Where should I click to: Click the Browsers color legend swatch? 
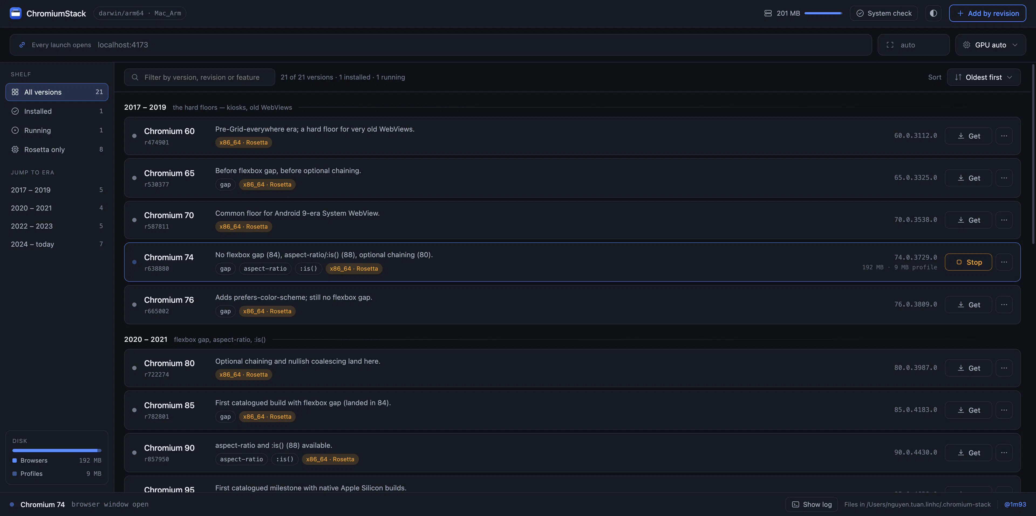tap(15, 460)
